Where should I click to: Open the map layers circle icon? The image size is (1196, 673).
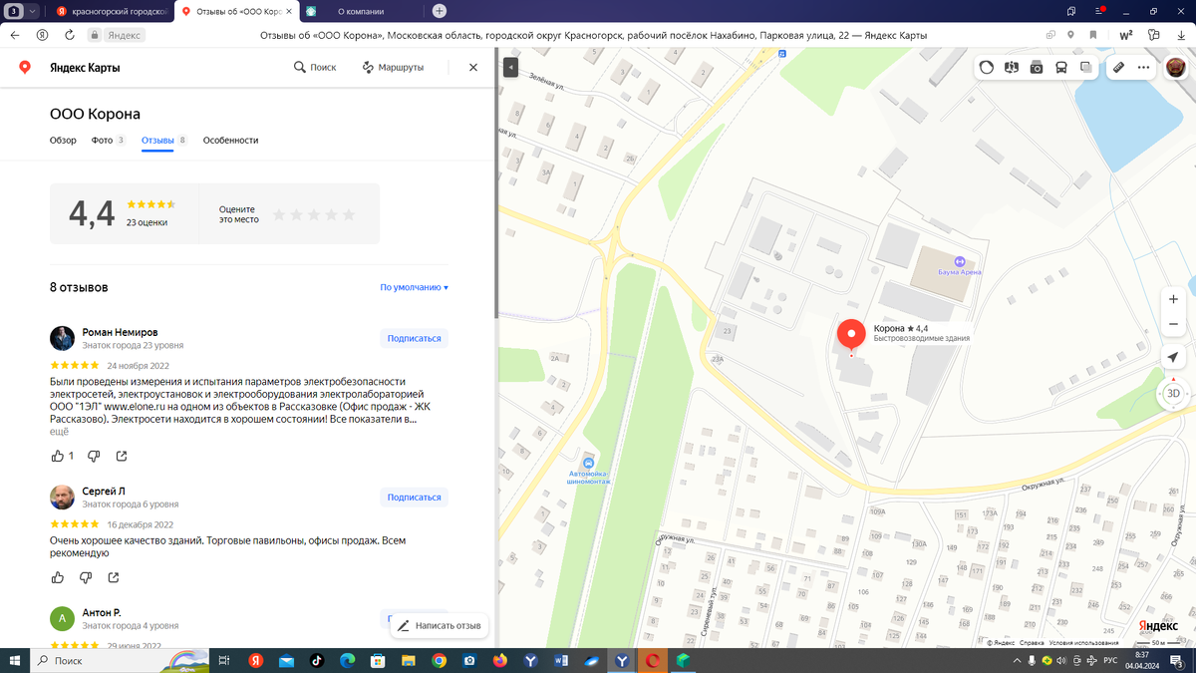pyautogui.click(x=987, y=68)
